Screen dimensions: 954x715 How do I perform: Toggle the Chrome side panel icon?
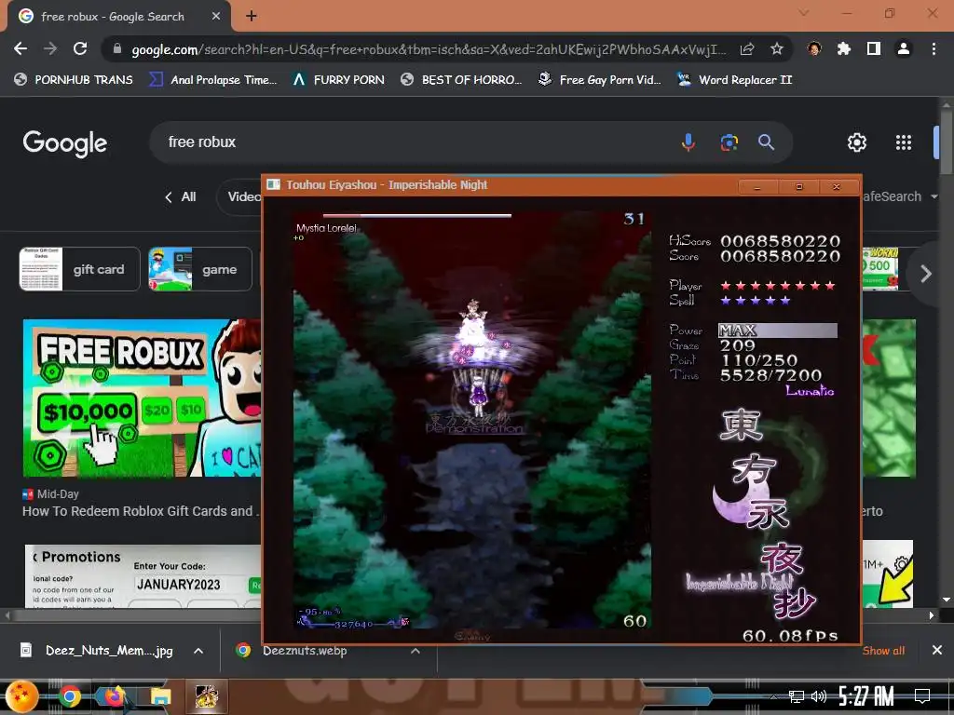[x=874, y=48]
